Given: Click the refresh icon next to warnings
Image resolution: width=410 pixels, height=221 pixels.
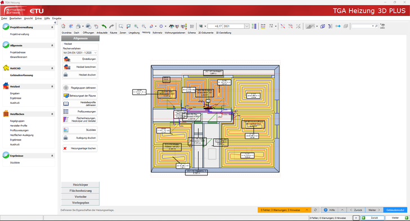Looking at the screenshot, I should click(315, 210).
